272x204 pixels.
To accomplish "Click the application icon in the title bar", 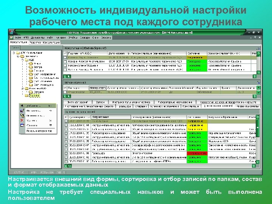I will point(11,32).
